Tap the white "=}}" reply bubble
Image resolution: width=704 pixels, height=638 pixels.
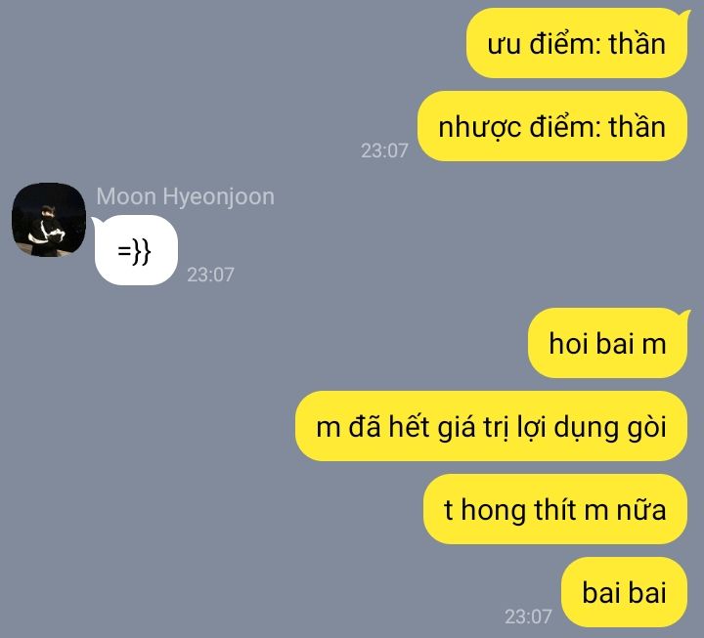coord(135,250)
